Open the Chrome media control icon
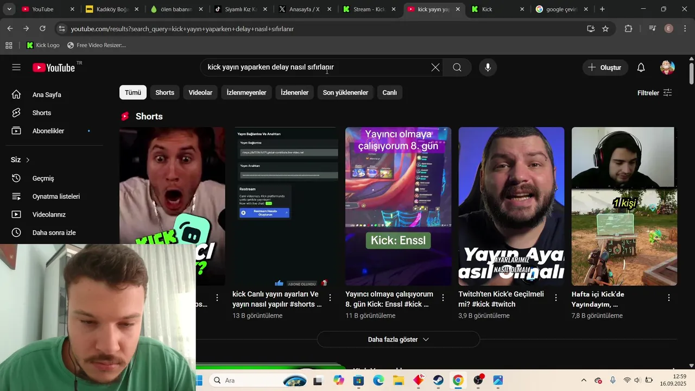 point(653,29)
